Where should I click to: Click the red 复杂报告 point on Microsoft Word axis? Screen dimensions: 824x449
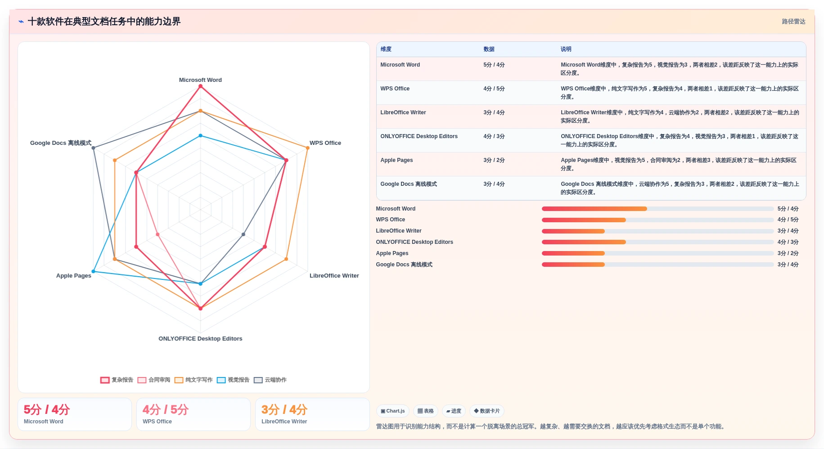click(x=201, y=86)
